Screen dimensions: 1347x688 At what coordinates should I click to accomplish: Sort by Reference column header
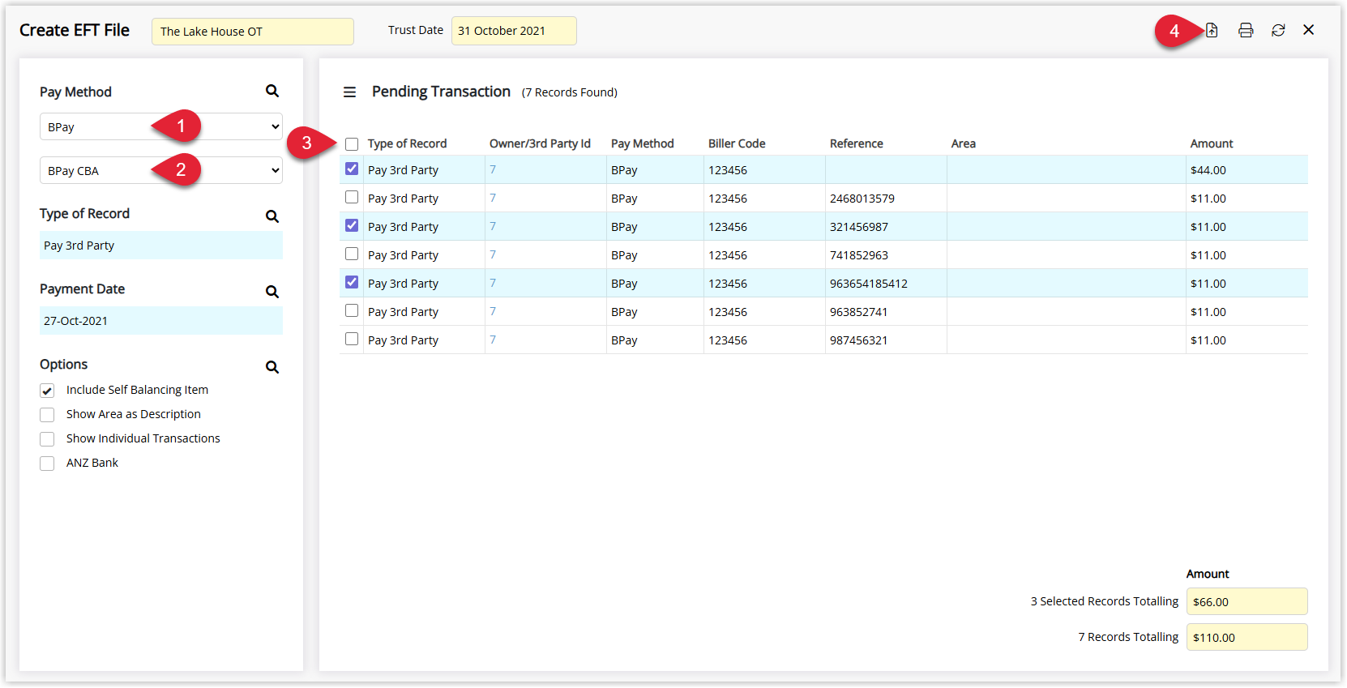[x=857, y=143]
